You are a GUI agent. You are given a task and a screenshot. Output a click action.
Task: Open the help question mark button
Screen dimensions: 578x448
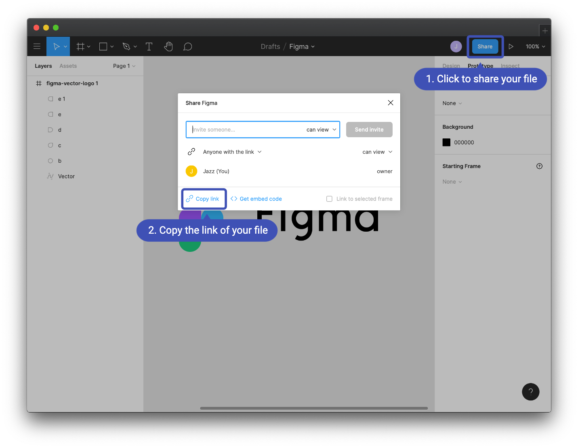(531, 391)
